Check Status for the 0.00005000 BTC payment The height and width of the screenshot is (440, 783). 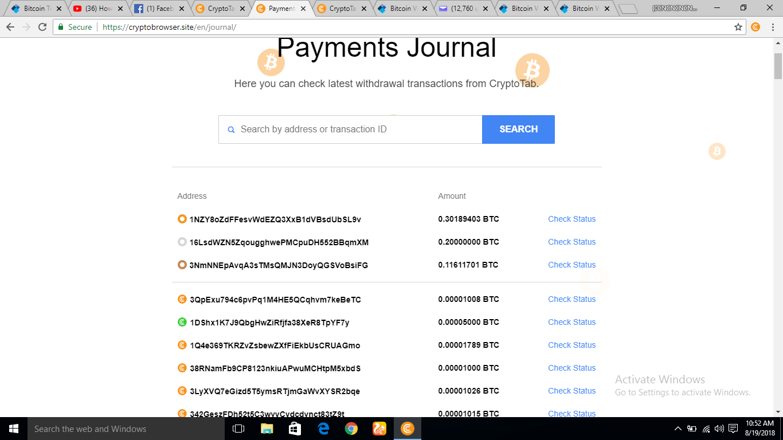pos(571,322)
